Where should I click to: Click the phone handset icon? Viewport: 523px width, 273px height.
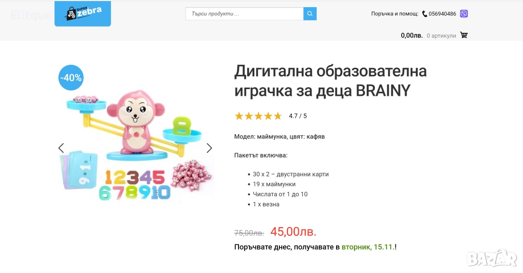point(424,14)
